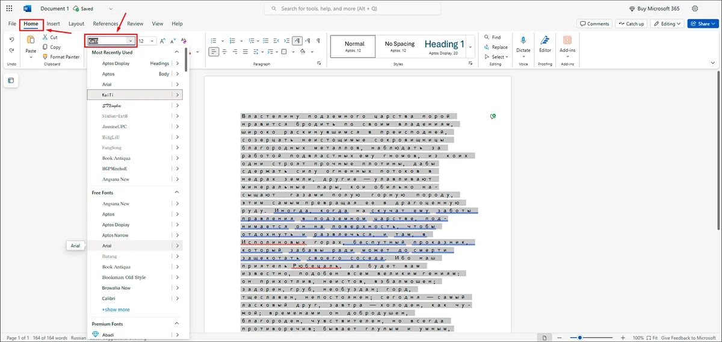Increase font size with the larger A
The image size is (722, 342).
click(163, 41)
